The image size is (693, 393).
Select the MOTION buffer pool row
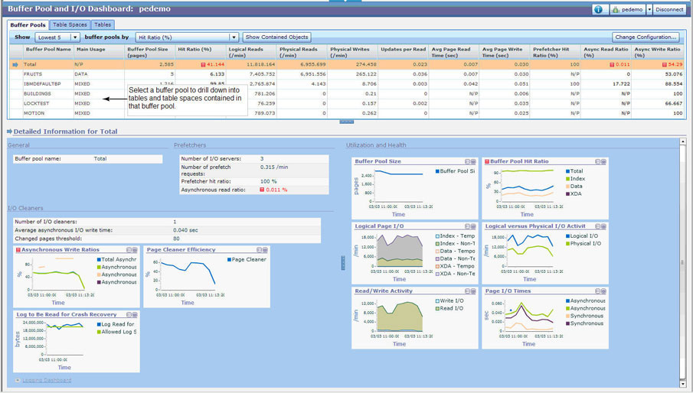[347, 113]
